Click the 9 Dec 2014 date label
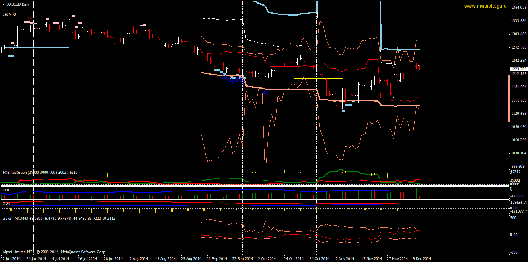This screenshot has height=262, width=528. tap(422, 259)
